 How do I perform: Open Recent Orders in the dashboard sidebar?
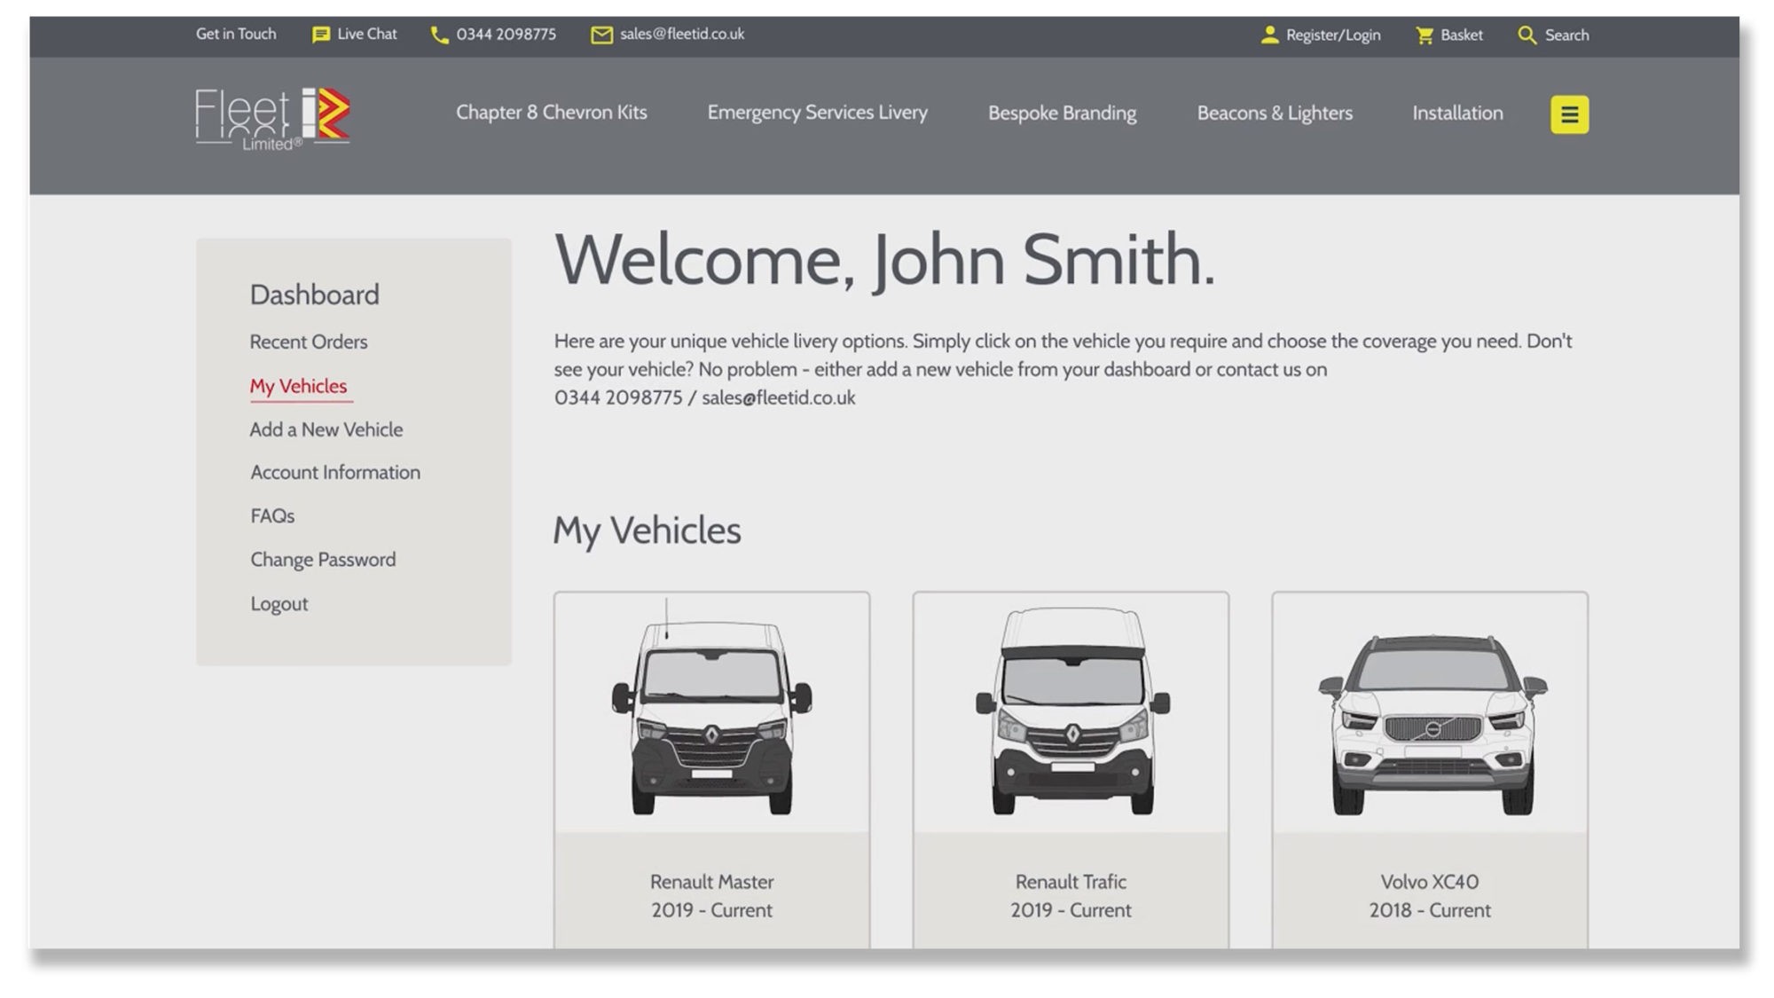308,342
